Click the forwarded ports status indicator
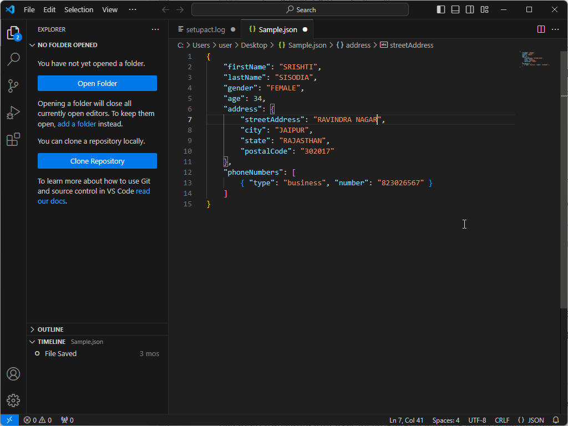 pyautogui.click(x=67, y=420)
